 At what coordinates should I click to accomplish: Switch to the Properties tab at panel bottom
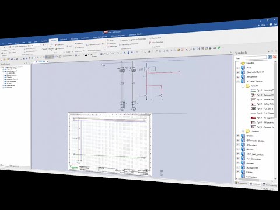(241, 183)
